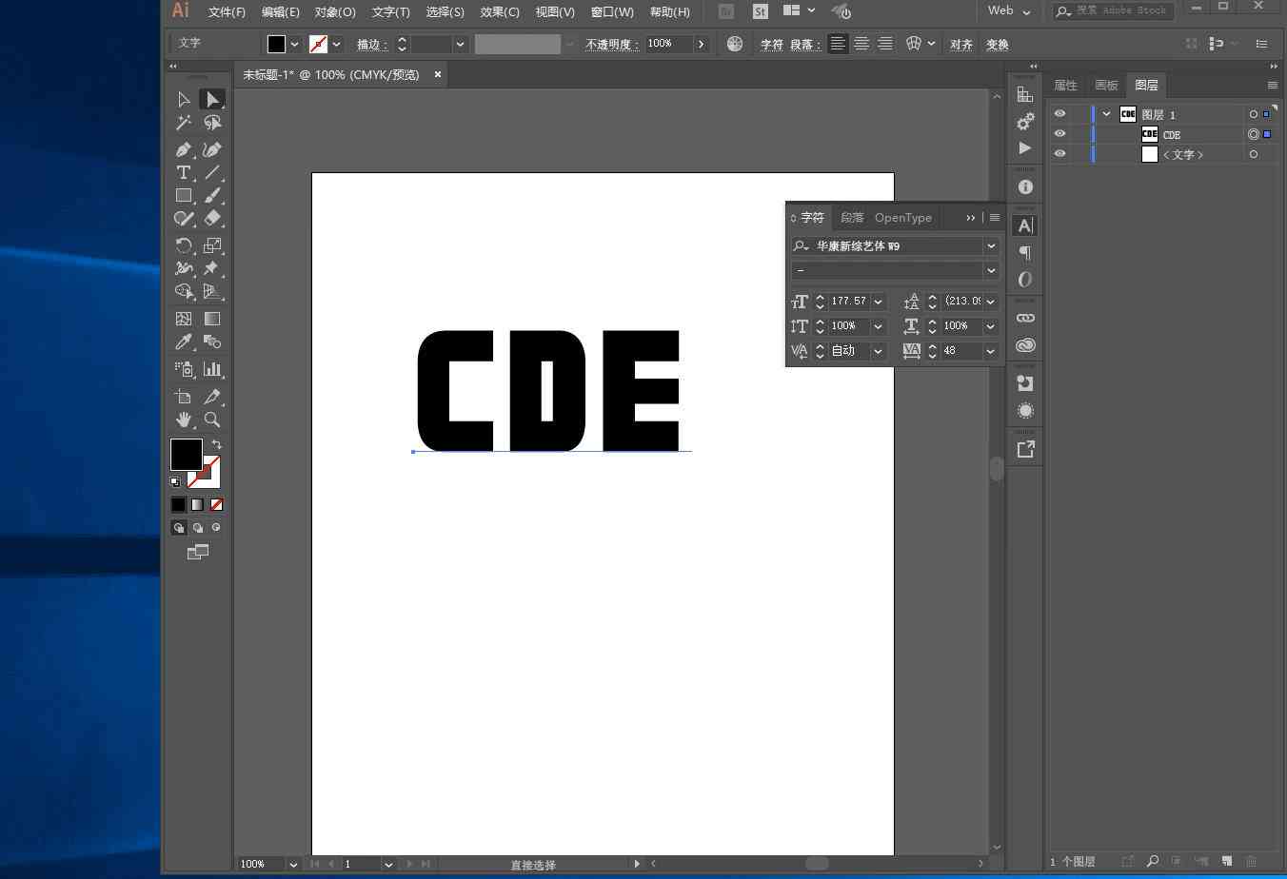This screenshot has height=879, width=1287.
Task: Select the Slice tool
Action: coord(212,397)
